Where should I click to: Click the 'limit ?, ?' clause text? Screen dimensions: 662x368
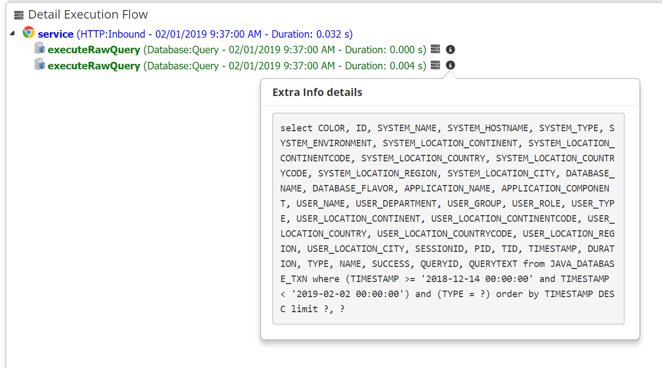(318, 309)
